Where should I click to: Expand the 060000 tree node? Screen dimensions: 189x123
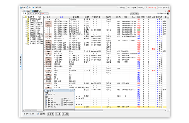pos(26,28)
